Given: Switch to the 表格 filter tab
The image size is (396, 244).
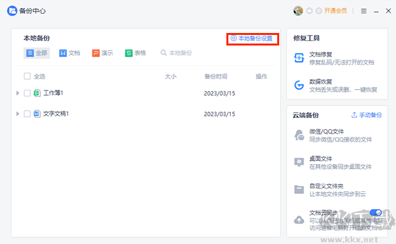Looking at the screenshot, I should (x=135, y=53).
